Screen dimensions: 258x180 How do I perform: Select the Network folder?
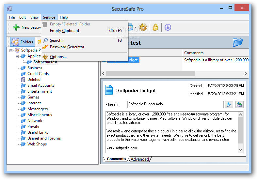35,121
